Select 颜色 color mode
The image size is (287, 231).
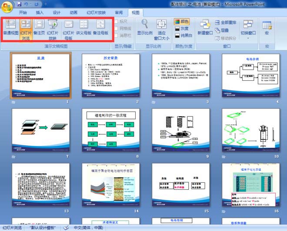pyautogui.click(x=182, y=22)
